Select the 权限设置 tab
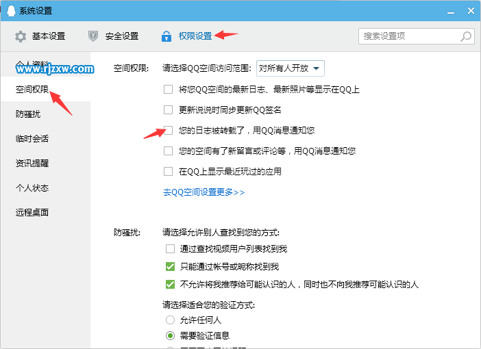 (186, 36)
